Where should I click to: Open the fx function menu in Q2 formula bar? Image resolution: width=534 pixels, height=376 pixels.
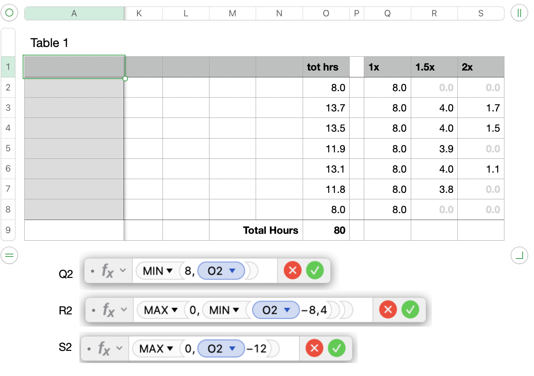tap(113, 270)
